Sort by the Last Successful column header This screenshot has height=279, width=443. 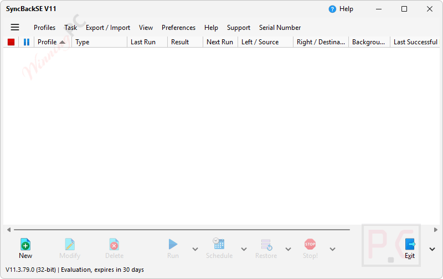click(415, 42)
